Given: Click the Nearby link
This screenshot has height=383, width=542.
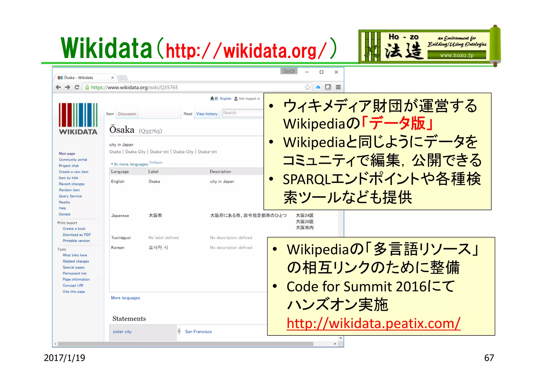Looking at the screenshot, I should pyautogui.click(x=65, y=202).
